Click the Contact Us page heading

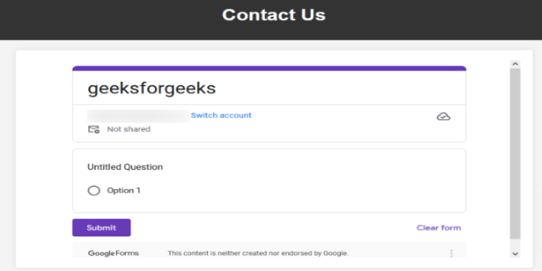click(x=274, y=15)
